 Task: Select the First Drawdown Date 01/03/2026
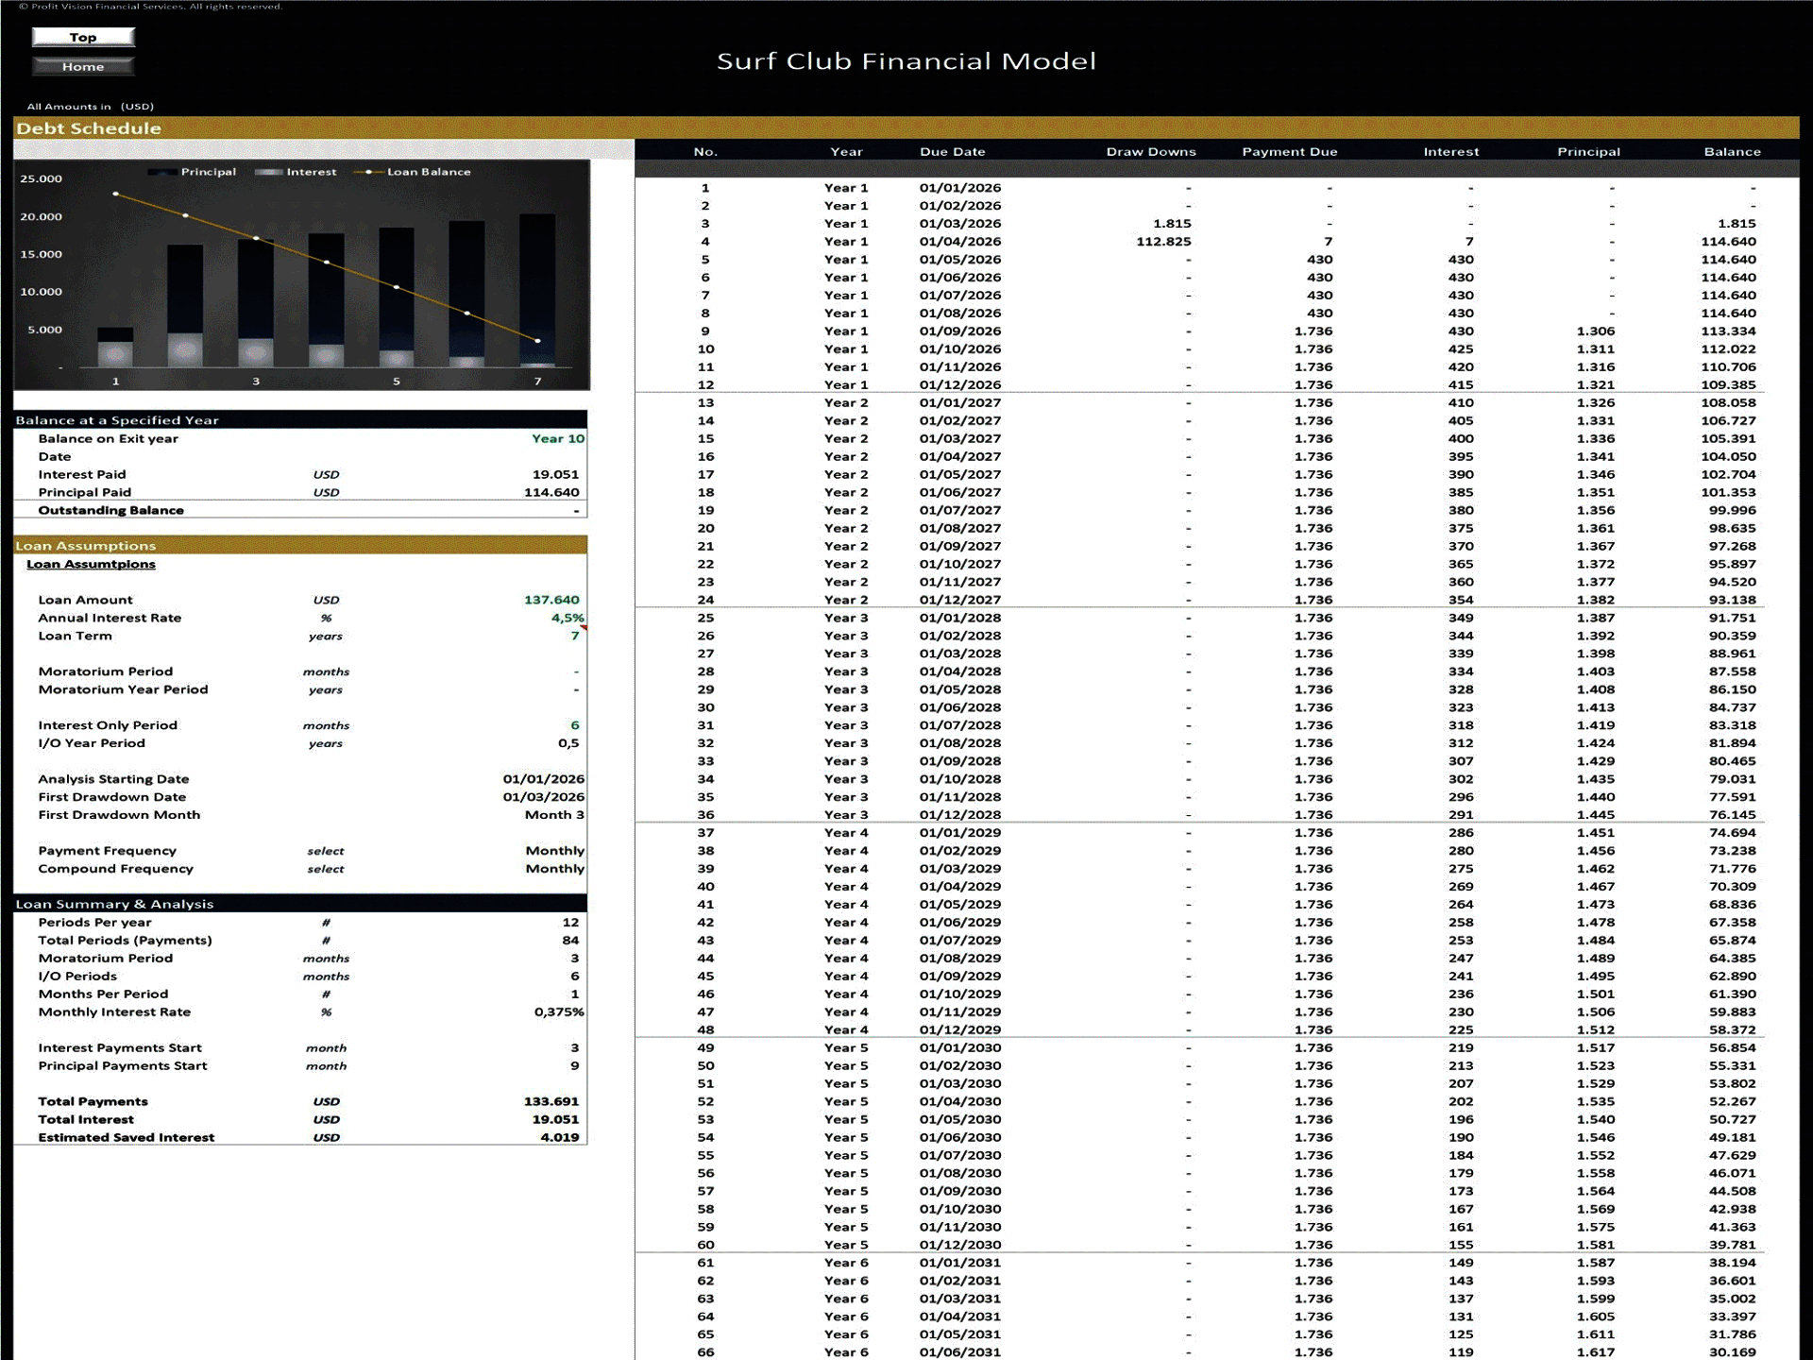[543, 797]
